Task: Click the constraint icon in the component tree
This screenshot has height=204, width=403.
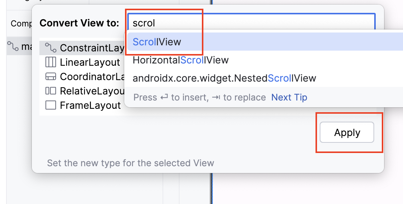Action: point(13,46)
